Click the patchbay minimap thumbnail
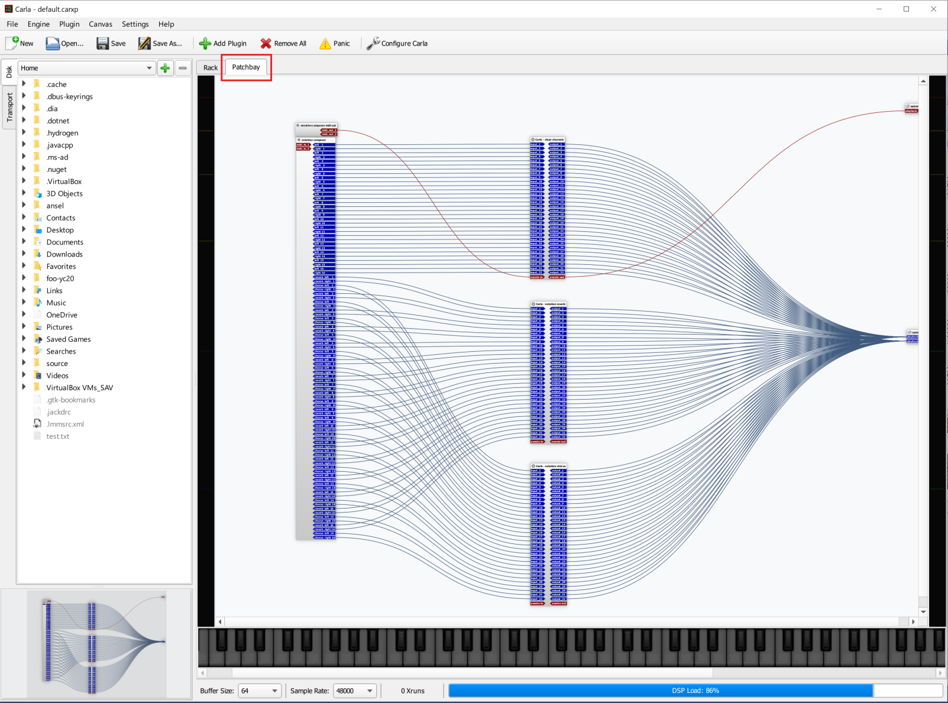This screenshot has width=948, height=703. (97, 644)
